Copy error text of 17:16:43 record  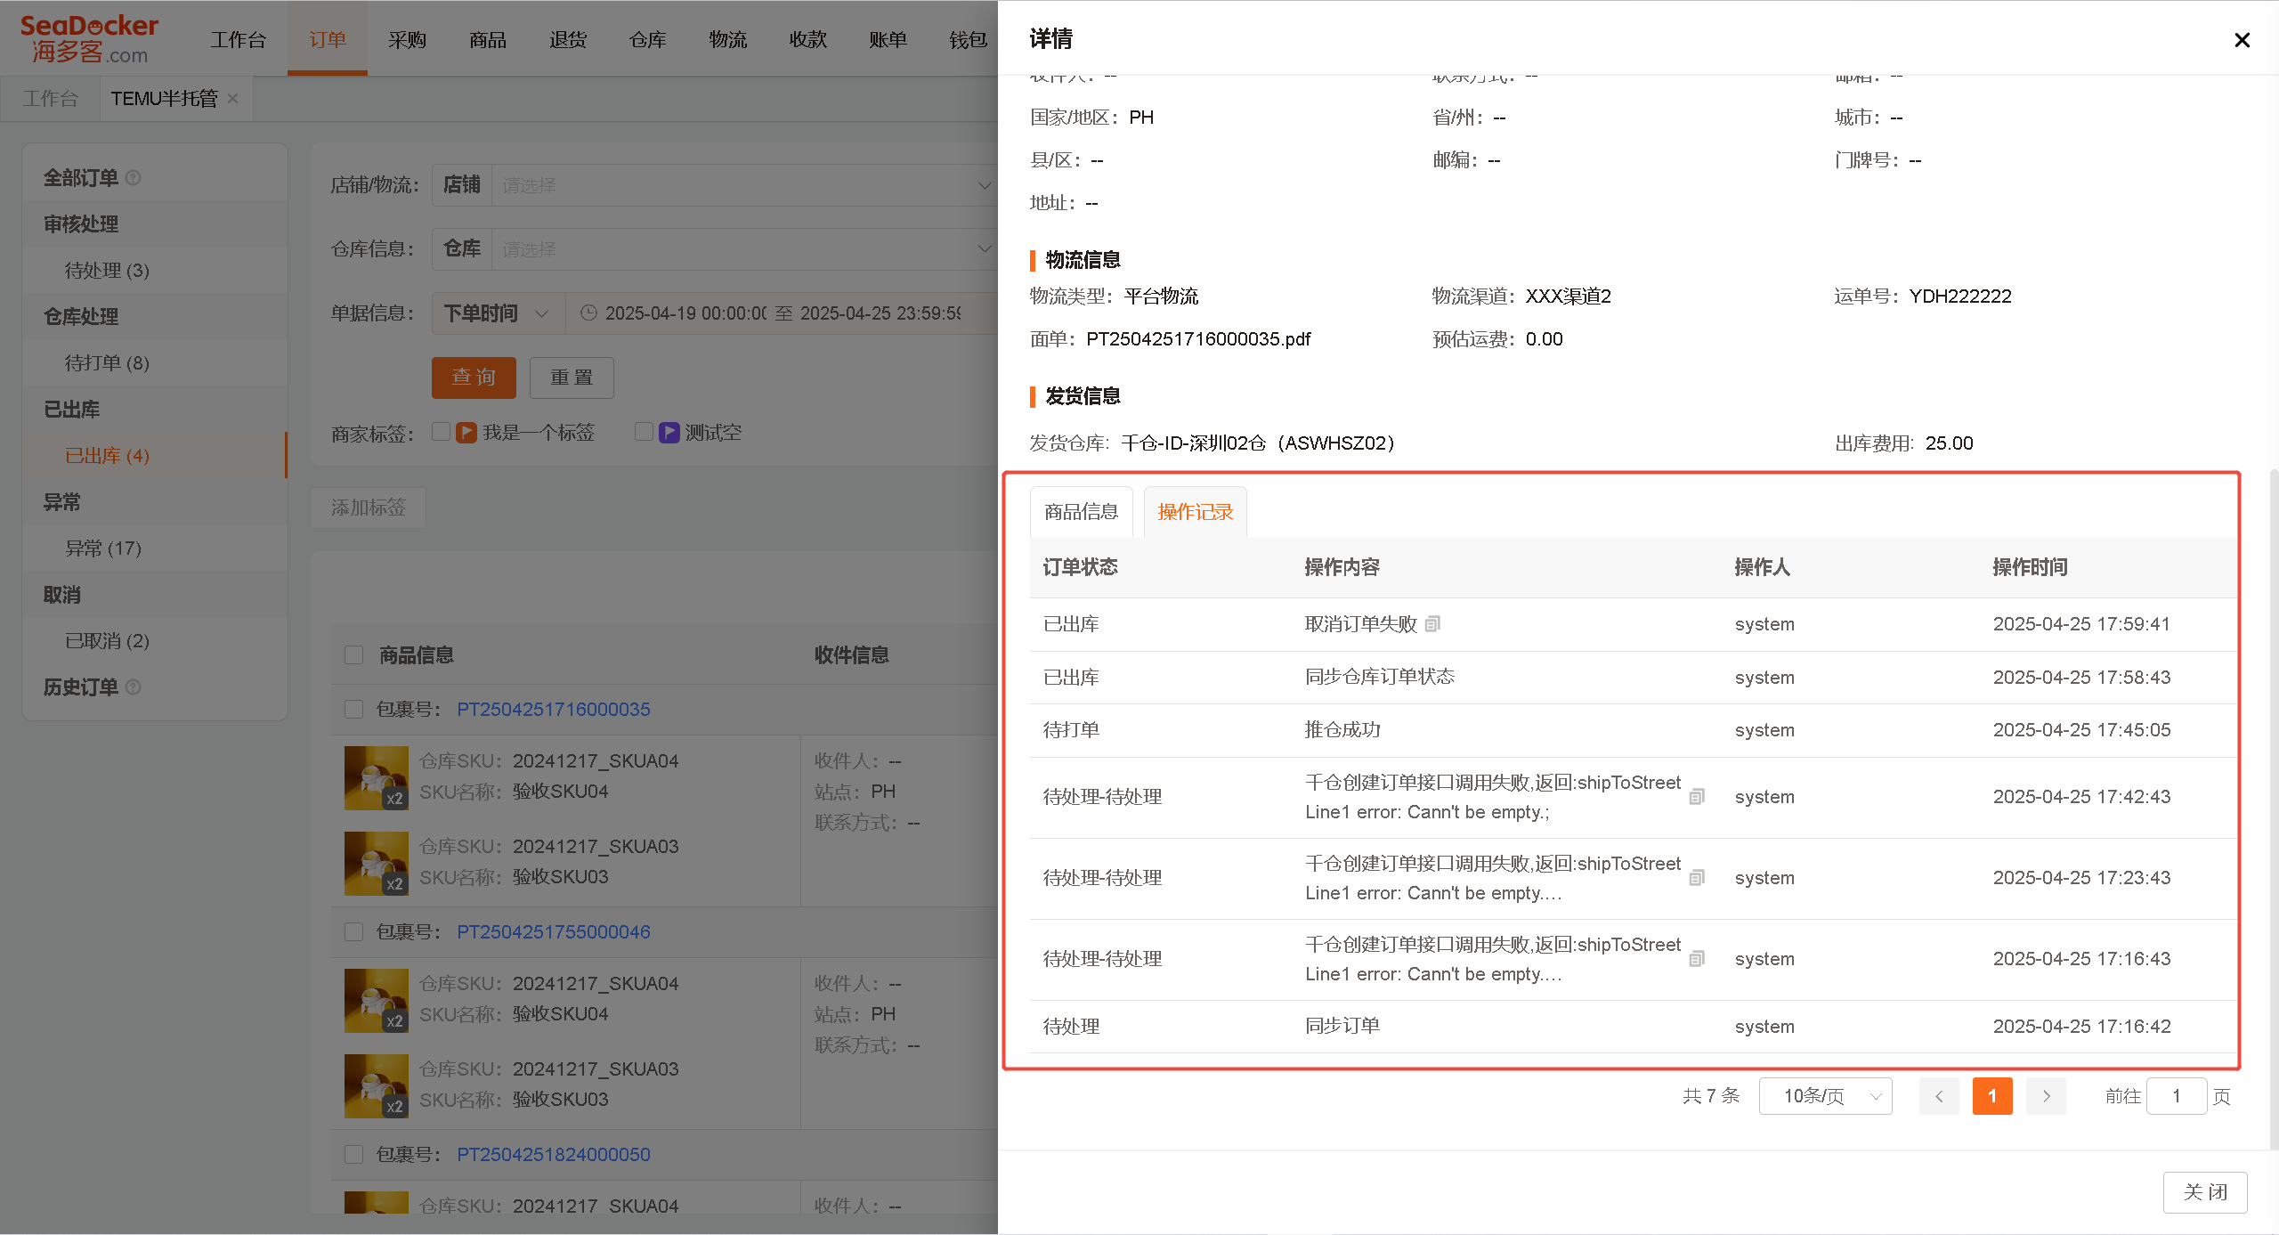(x=1697, y=959)
